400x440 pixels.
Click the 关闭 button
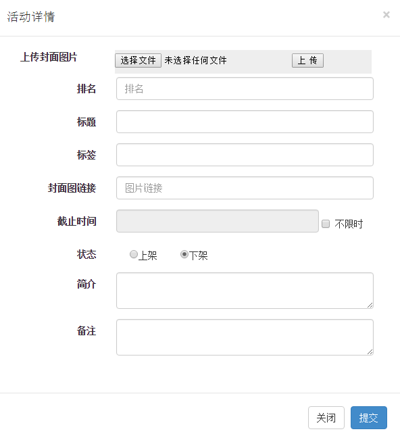pos(326,418)
